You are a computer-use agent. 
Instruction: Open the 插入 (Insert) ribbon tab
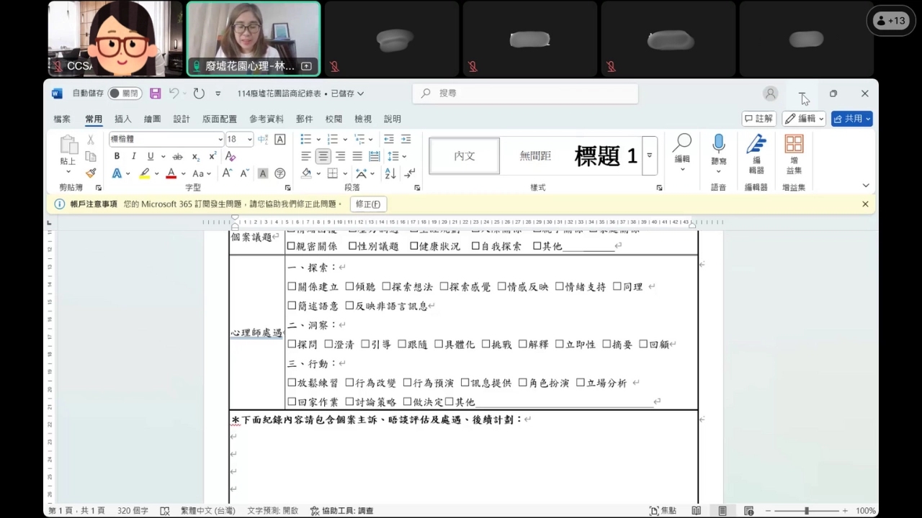pos(123,119)
